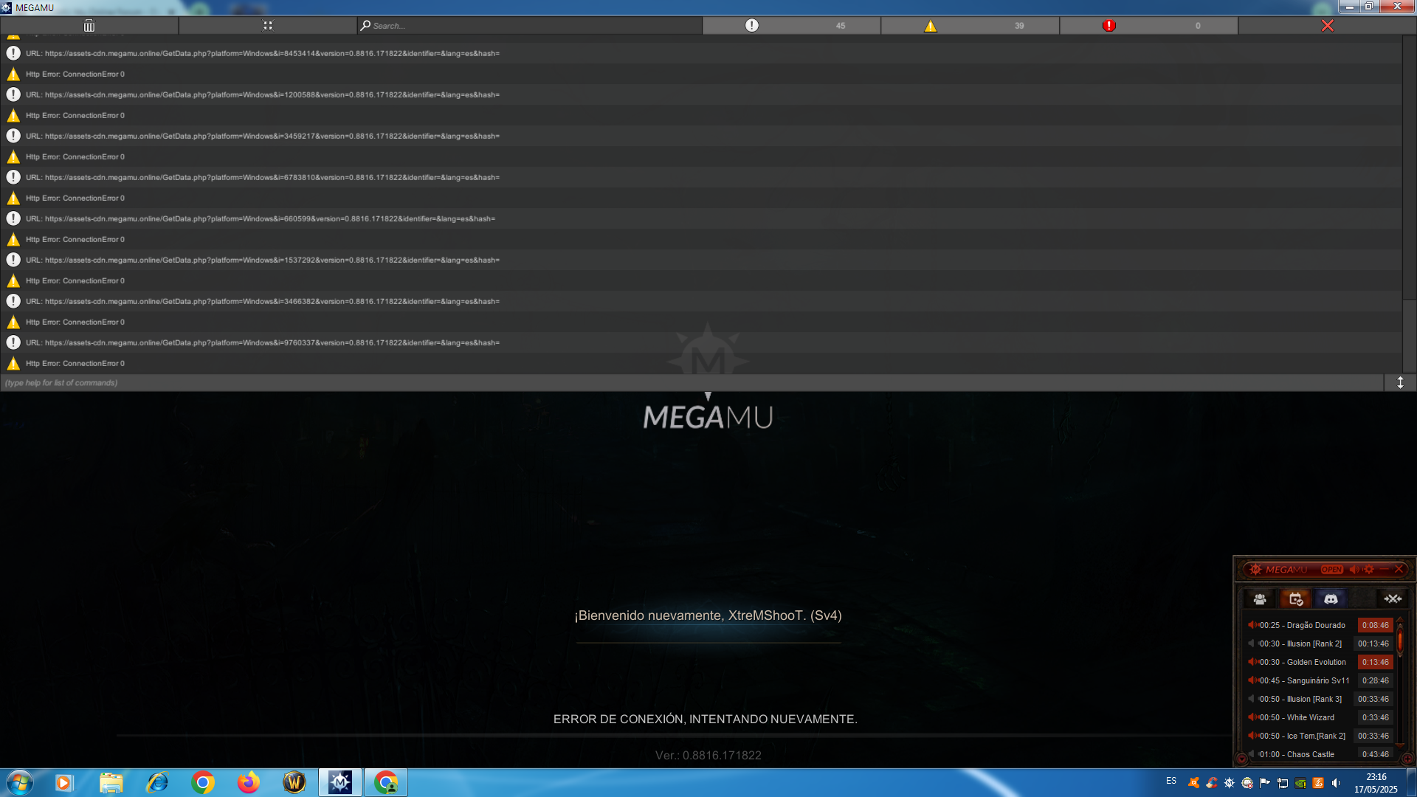Toggle alarm for Golden Evolution event
This screenshot has height=797, width=1417.
click(x=1252, y=662)
